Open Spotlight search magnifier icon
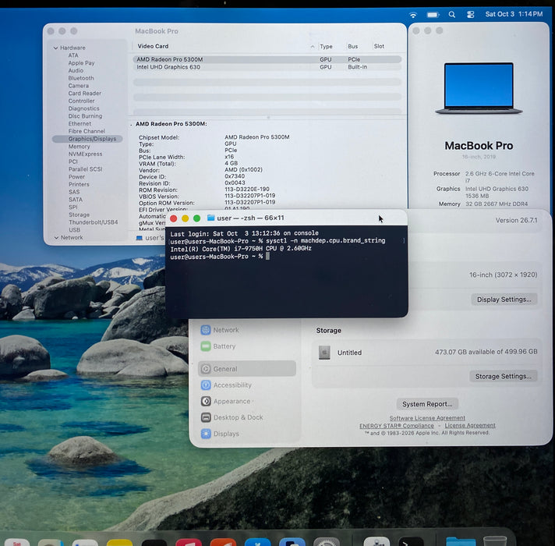 pyautogui.click(x=451, y=15)
